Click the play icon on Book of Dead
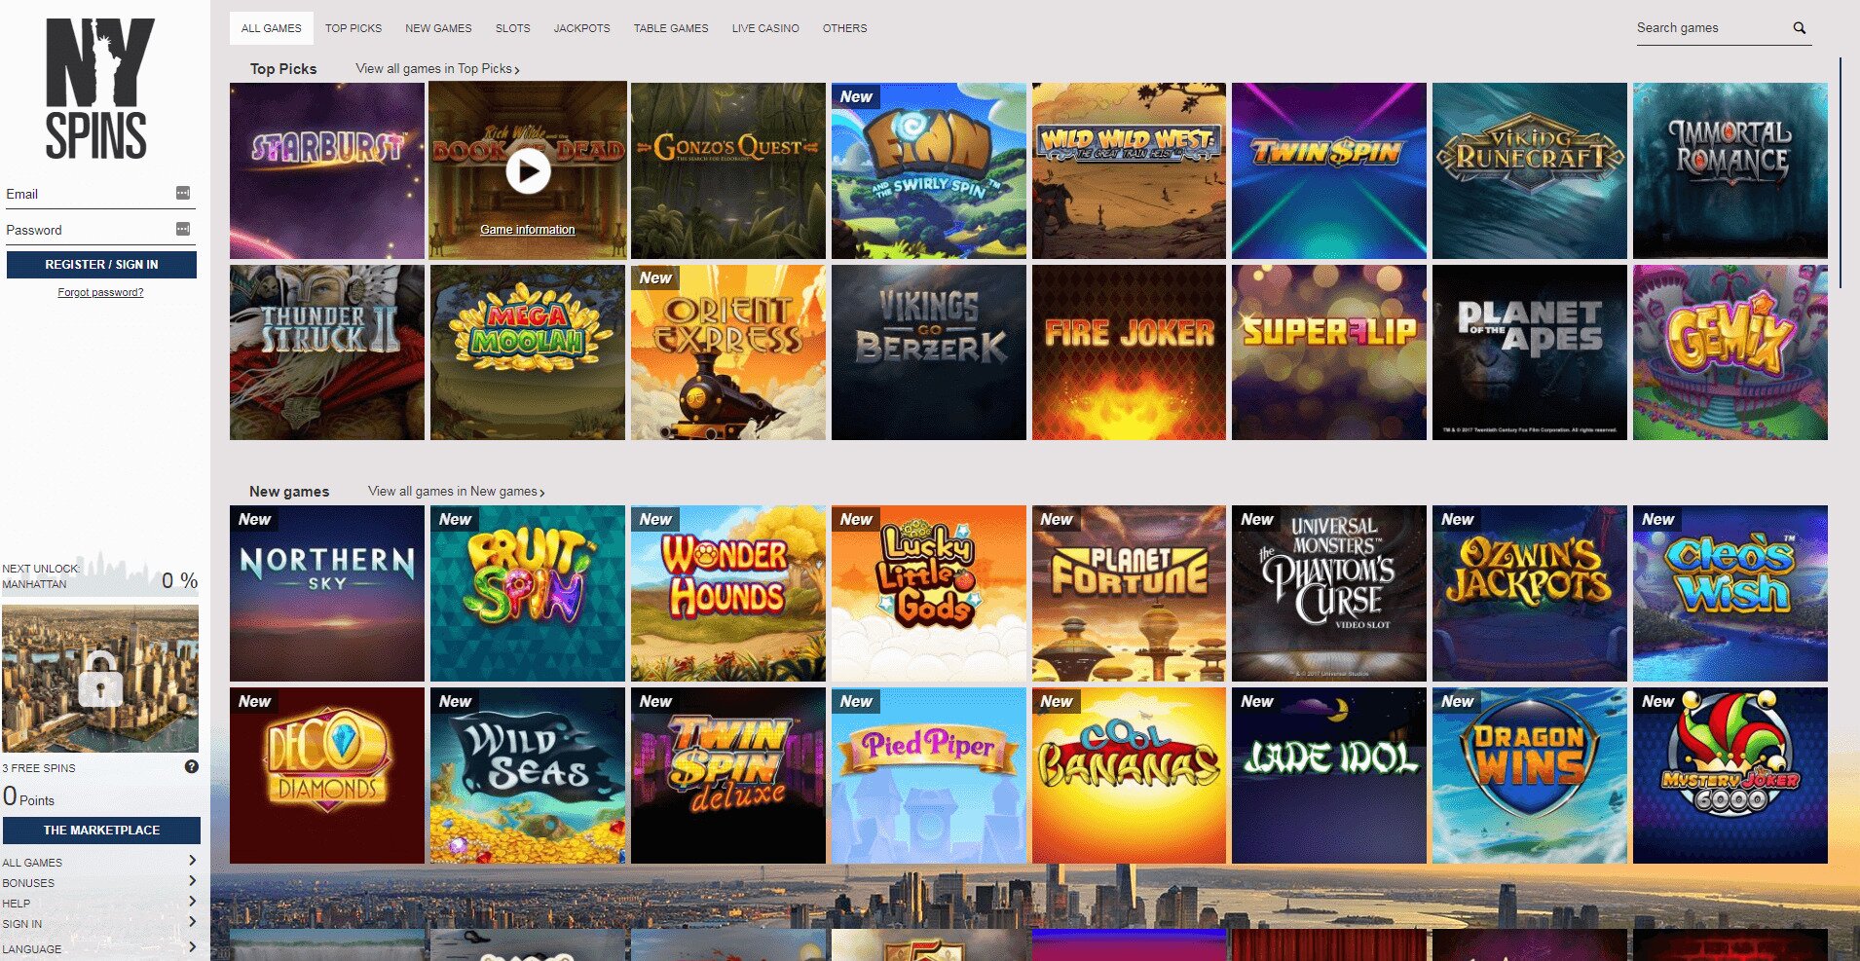The width and height of the screenshot is (1860, 961). [527, 168]
